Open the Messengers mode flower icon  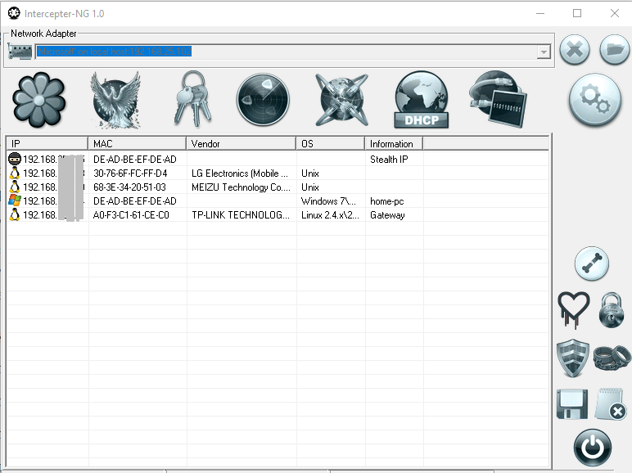pos(38,100)
